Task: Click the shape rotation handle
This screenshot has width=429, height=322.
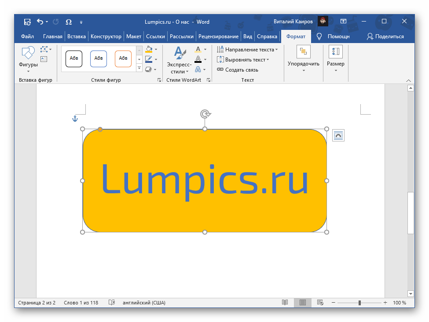Action: coord(205,114)
